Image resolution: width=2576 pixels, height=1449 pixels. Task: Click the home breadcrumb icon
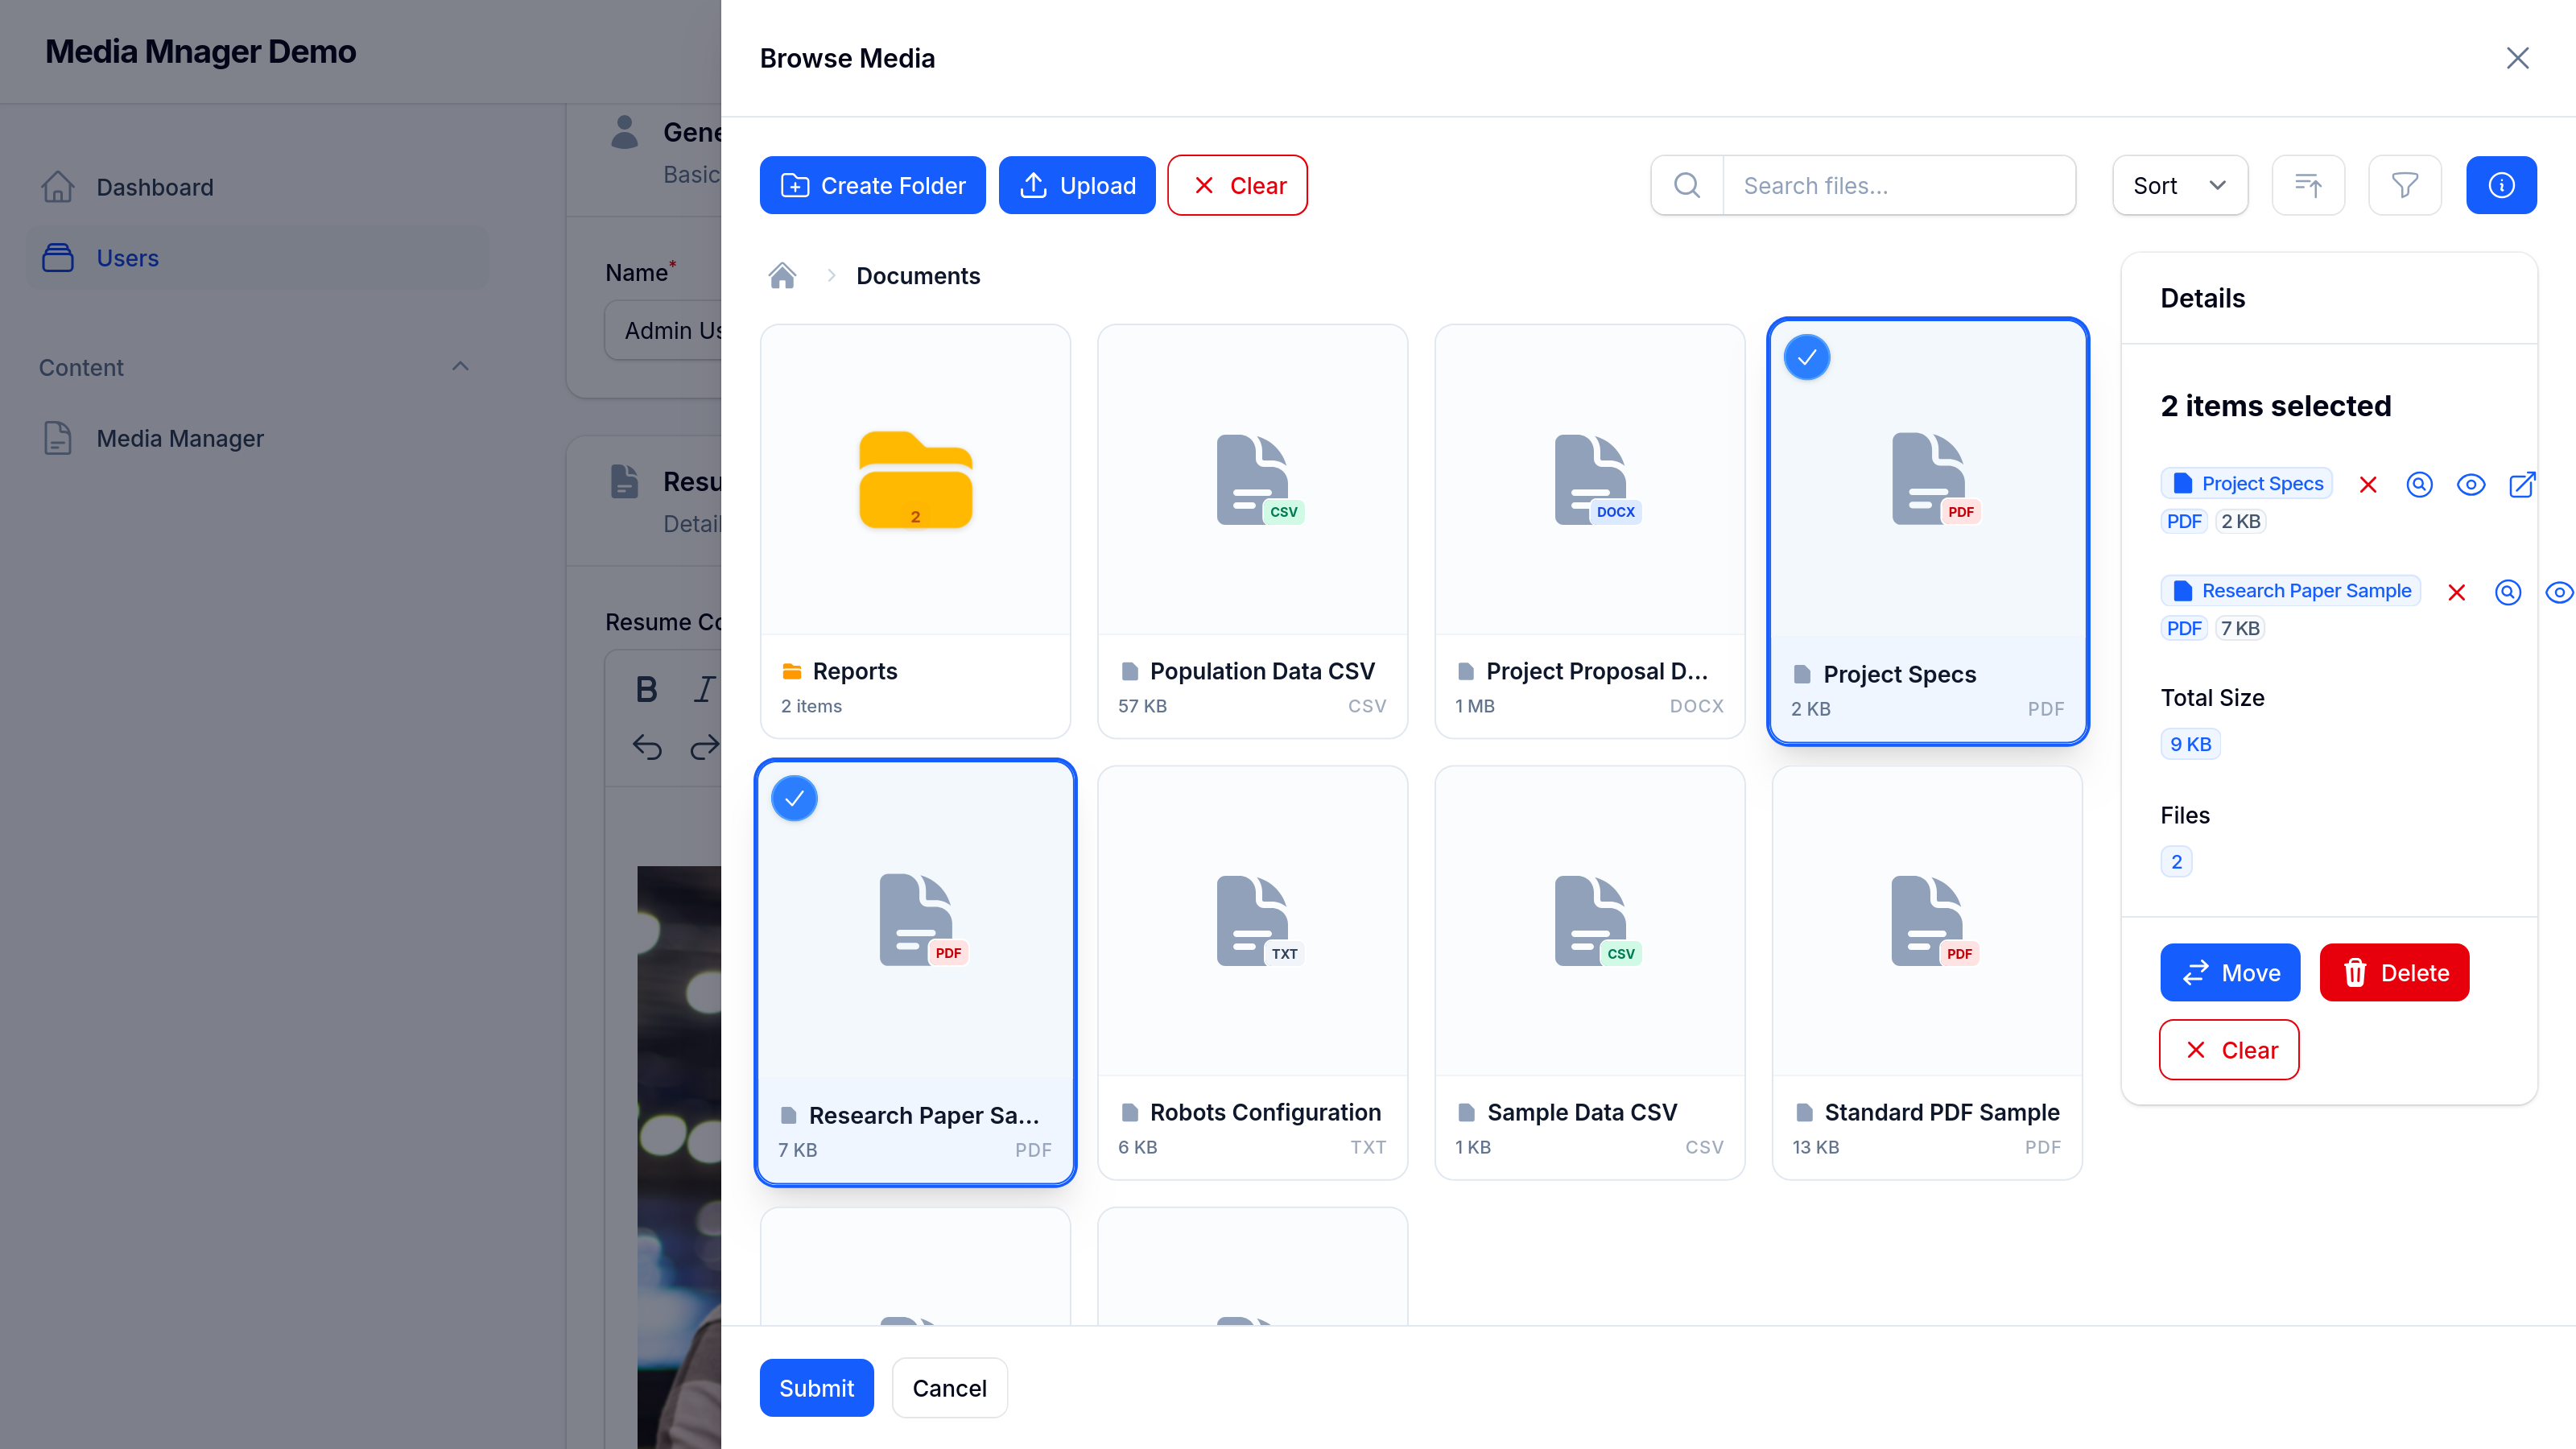point(782,276)
